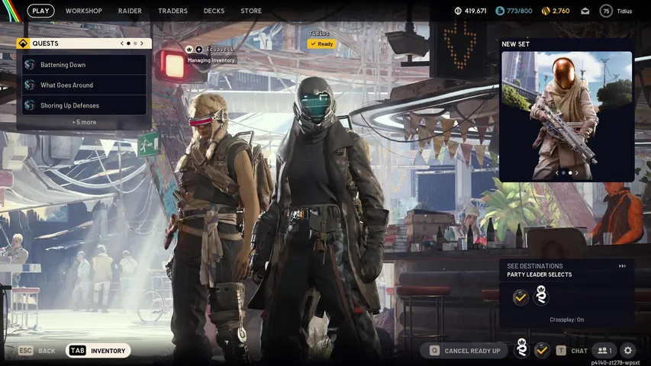Click the Managing Inventory status label
Viewport: 651px width, 366px height.
pos(211,60)
